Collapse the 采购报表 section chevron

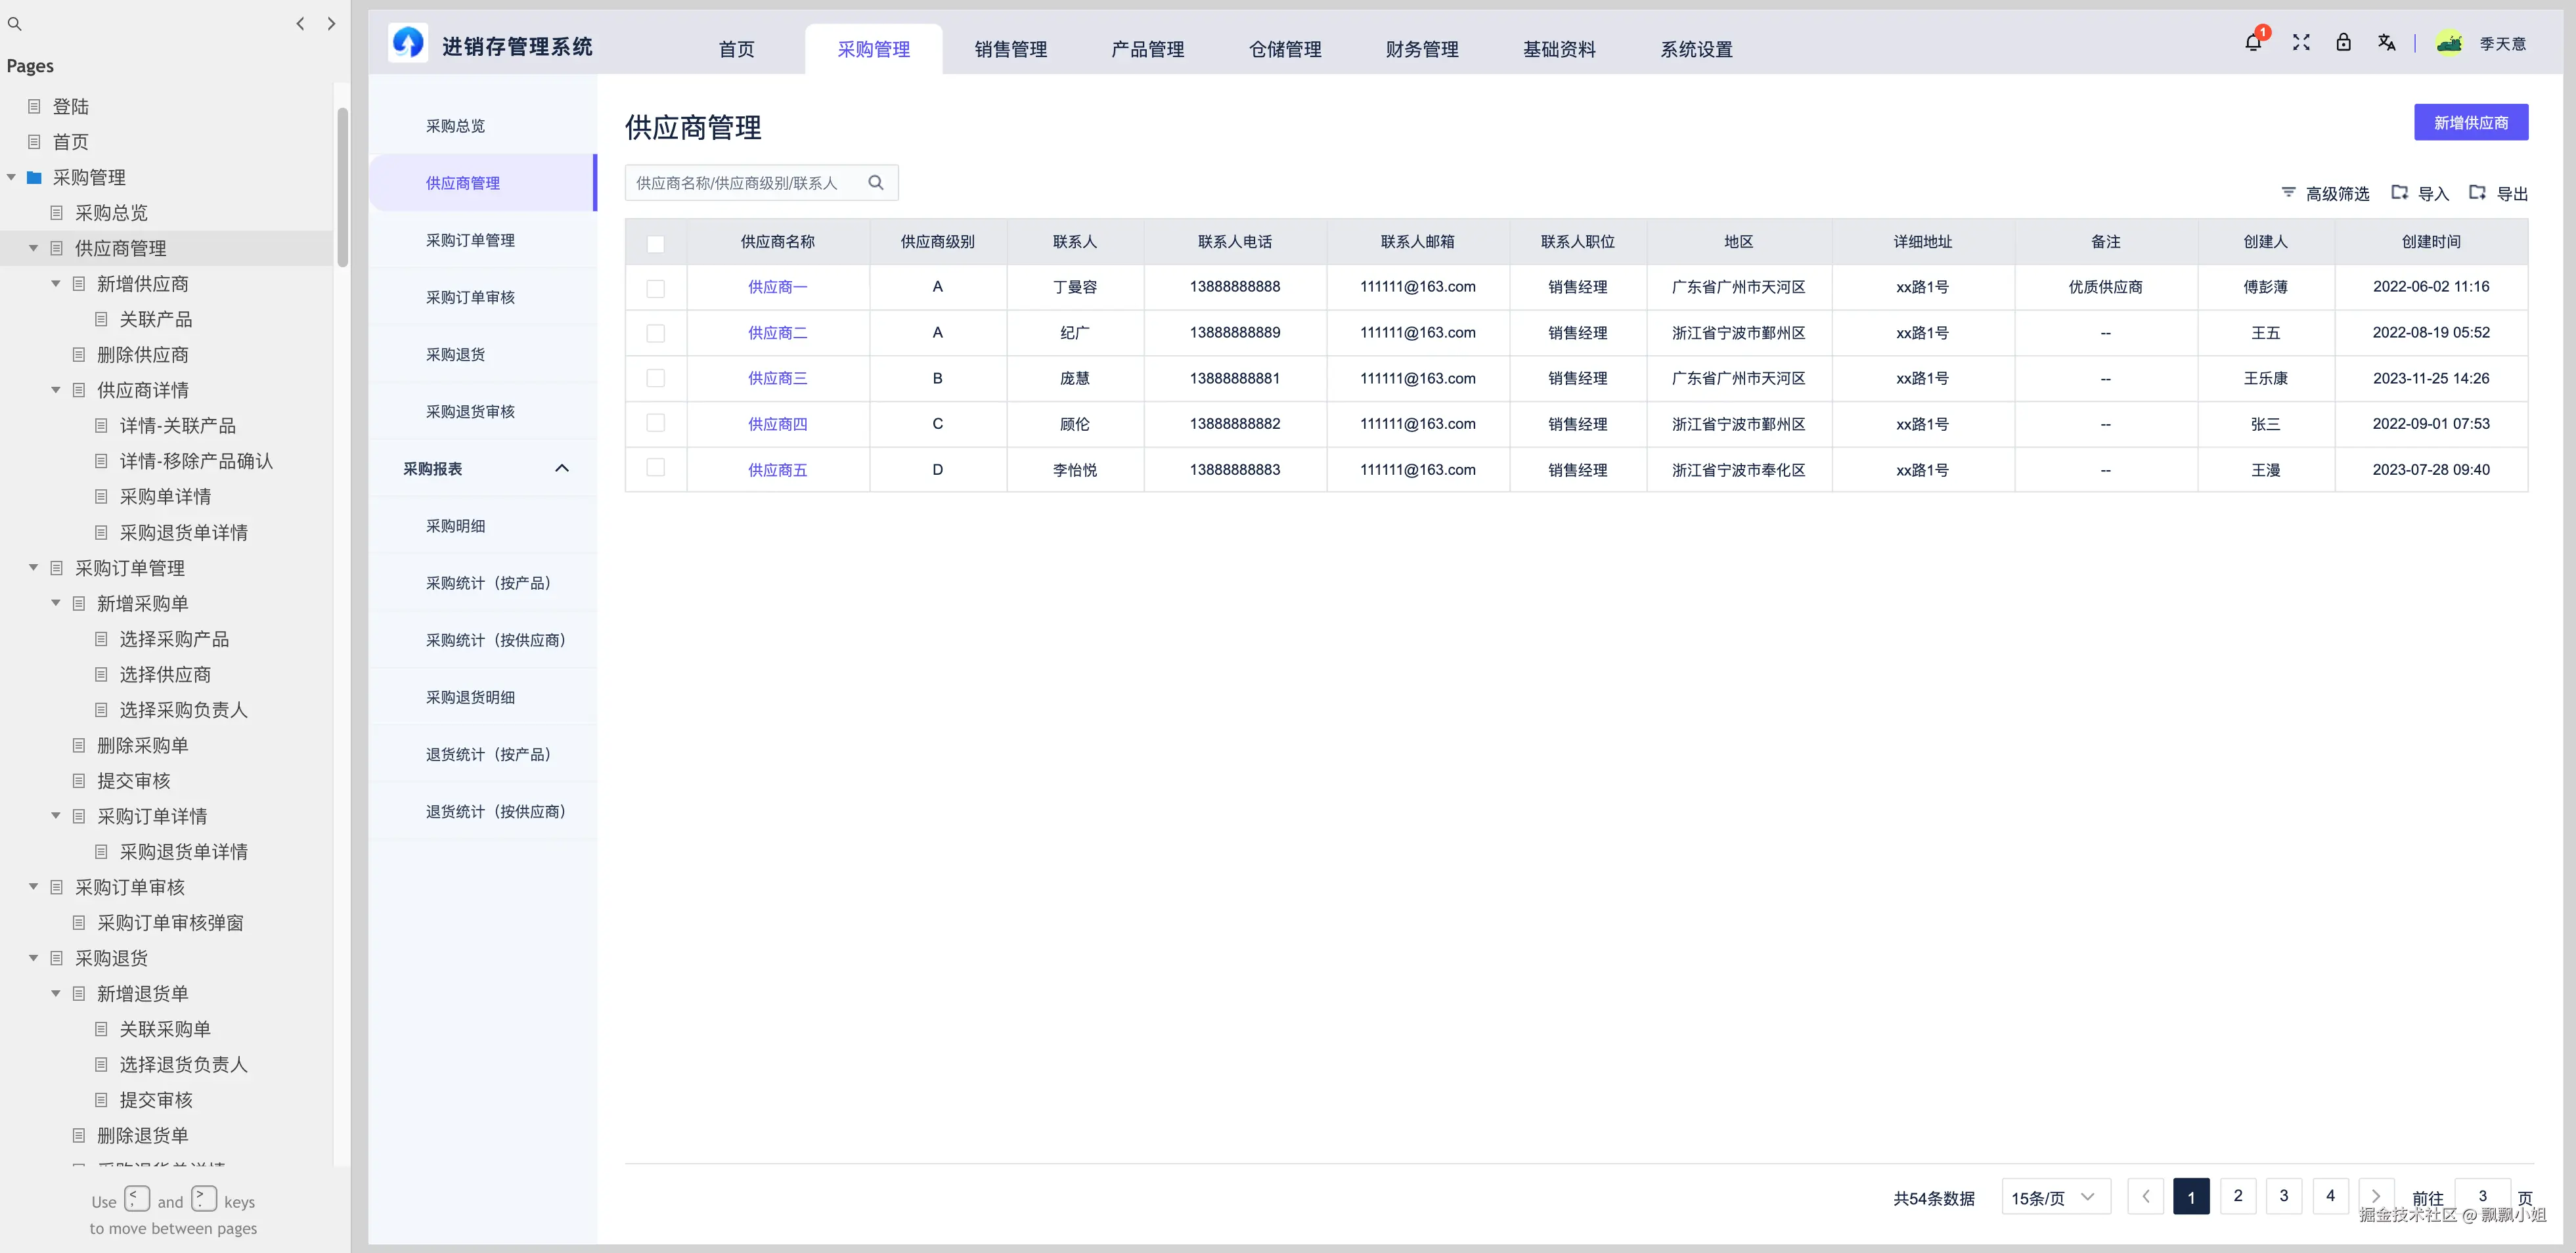point(561,467)
